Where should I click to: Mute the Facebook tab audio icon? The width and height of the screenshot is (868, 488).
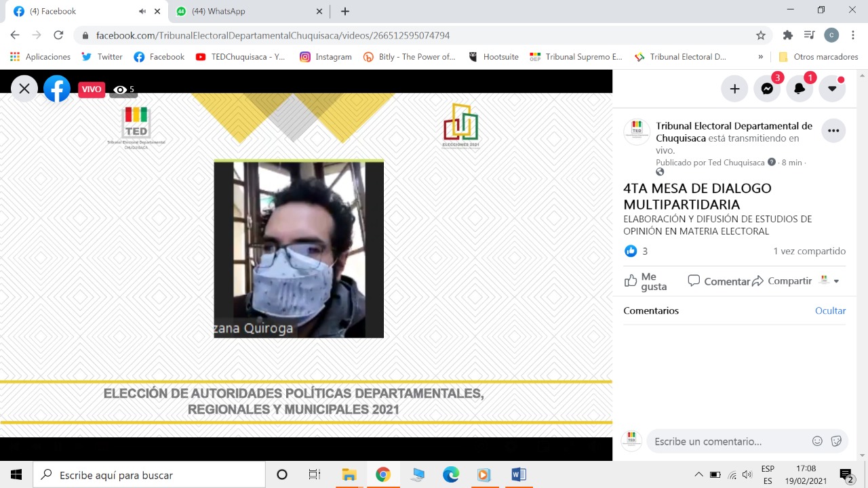click(142, 12)
